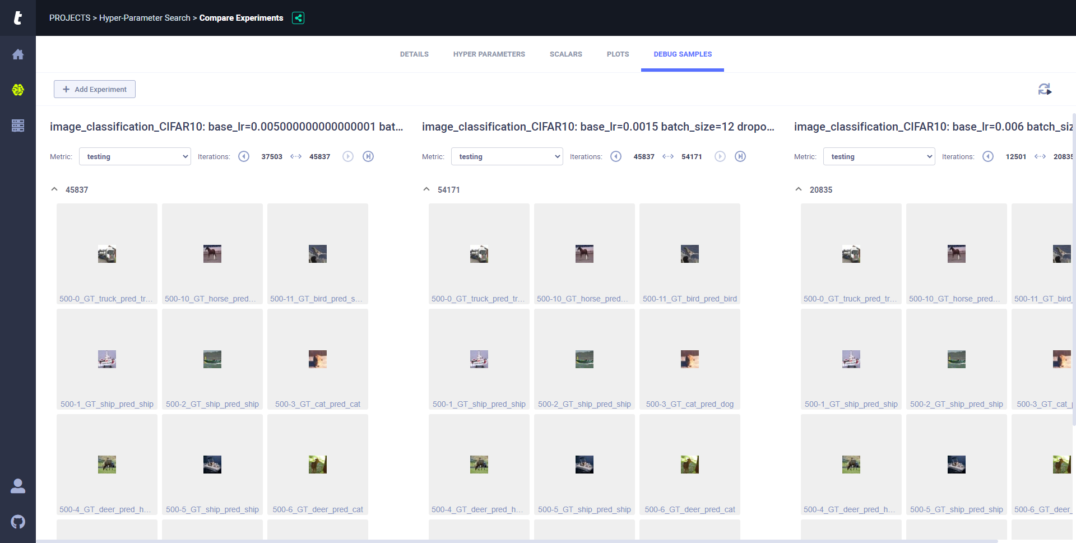The image size is (1076, 543).
Task: Open the workers and queues sidebar icon
Action: (x=18, y=126)
